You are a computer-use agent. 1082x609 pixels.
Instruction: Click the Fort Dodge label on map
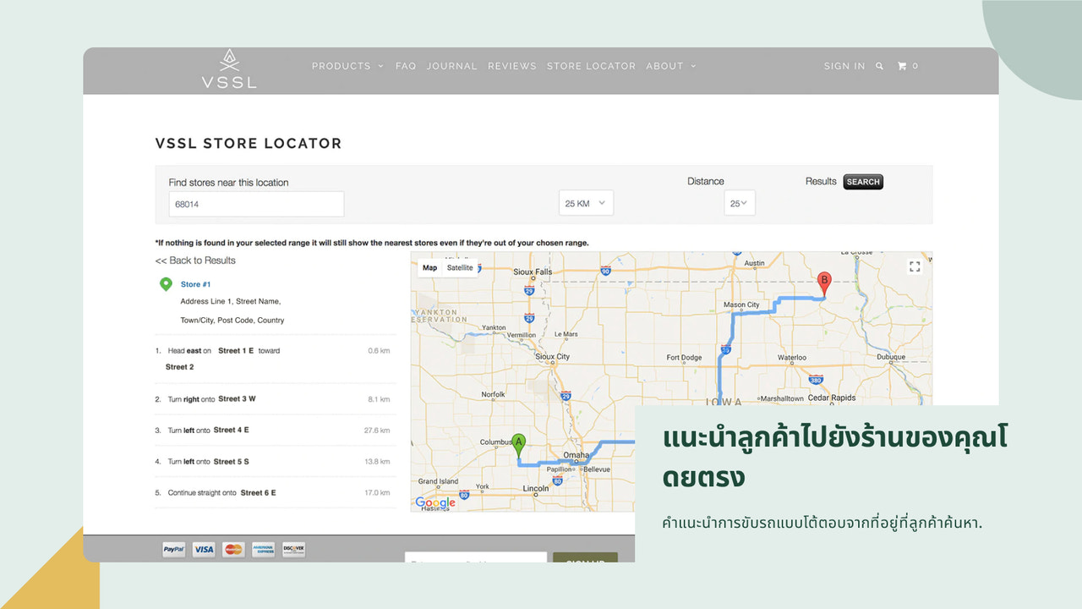pyautogui.click(x=684, y=358)
